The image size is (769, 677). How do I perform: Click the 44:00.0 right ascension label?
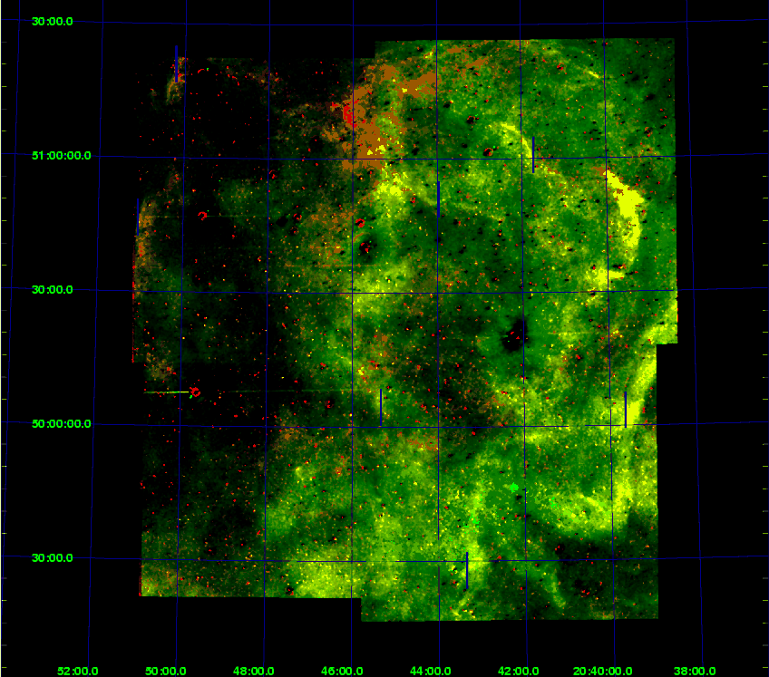point(430,672)
